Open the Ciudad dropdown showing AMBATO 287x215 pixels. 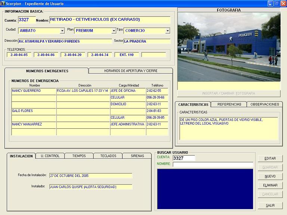click(x=62, y=31)
